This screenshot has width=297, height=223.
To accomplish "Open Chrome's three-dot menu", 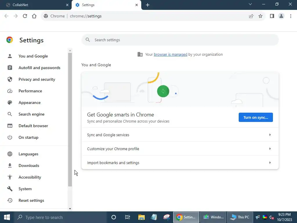I will (x=291, y=16).
